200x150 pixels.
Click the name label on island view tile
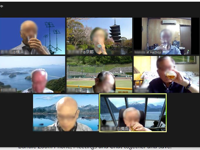point(9,91)
